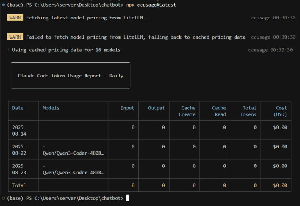300x206 pixels.
Task: Click the ccusage 00:30:30 timestamp on Failed line
Action: click(x=273, y=37)
